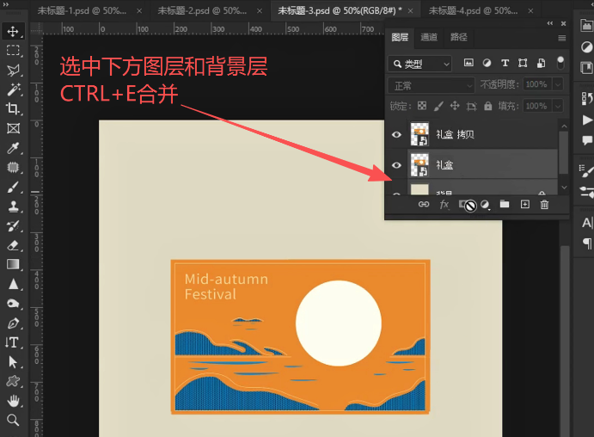The image size is (594, 437).
Task: Toggle lock transparent pixels
Action: point(422,106)
